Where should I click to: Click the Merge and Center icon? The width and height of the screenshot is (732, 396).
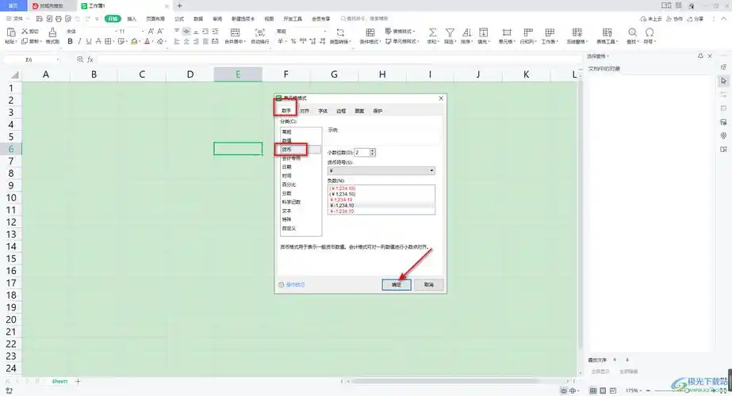pos(236,32)
